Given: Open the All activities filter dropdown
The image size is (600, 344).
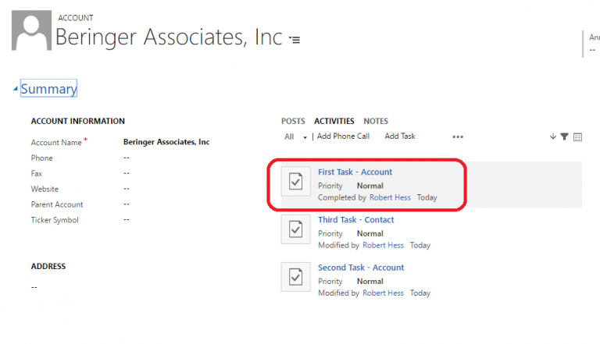Looking at the screenshot, I should (295, 137).
